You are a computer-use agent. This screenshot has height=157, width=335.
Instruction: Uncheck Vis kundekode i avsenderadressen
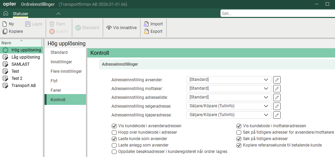click(114, 126)
